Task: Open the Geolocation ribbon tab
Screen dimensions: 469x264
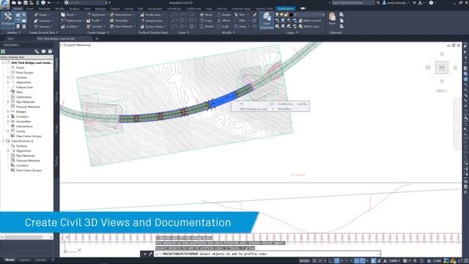Action: tap(285, 9)
